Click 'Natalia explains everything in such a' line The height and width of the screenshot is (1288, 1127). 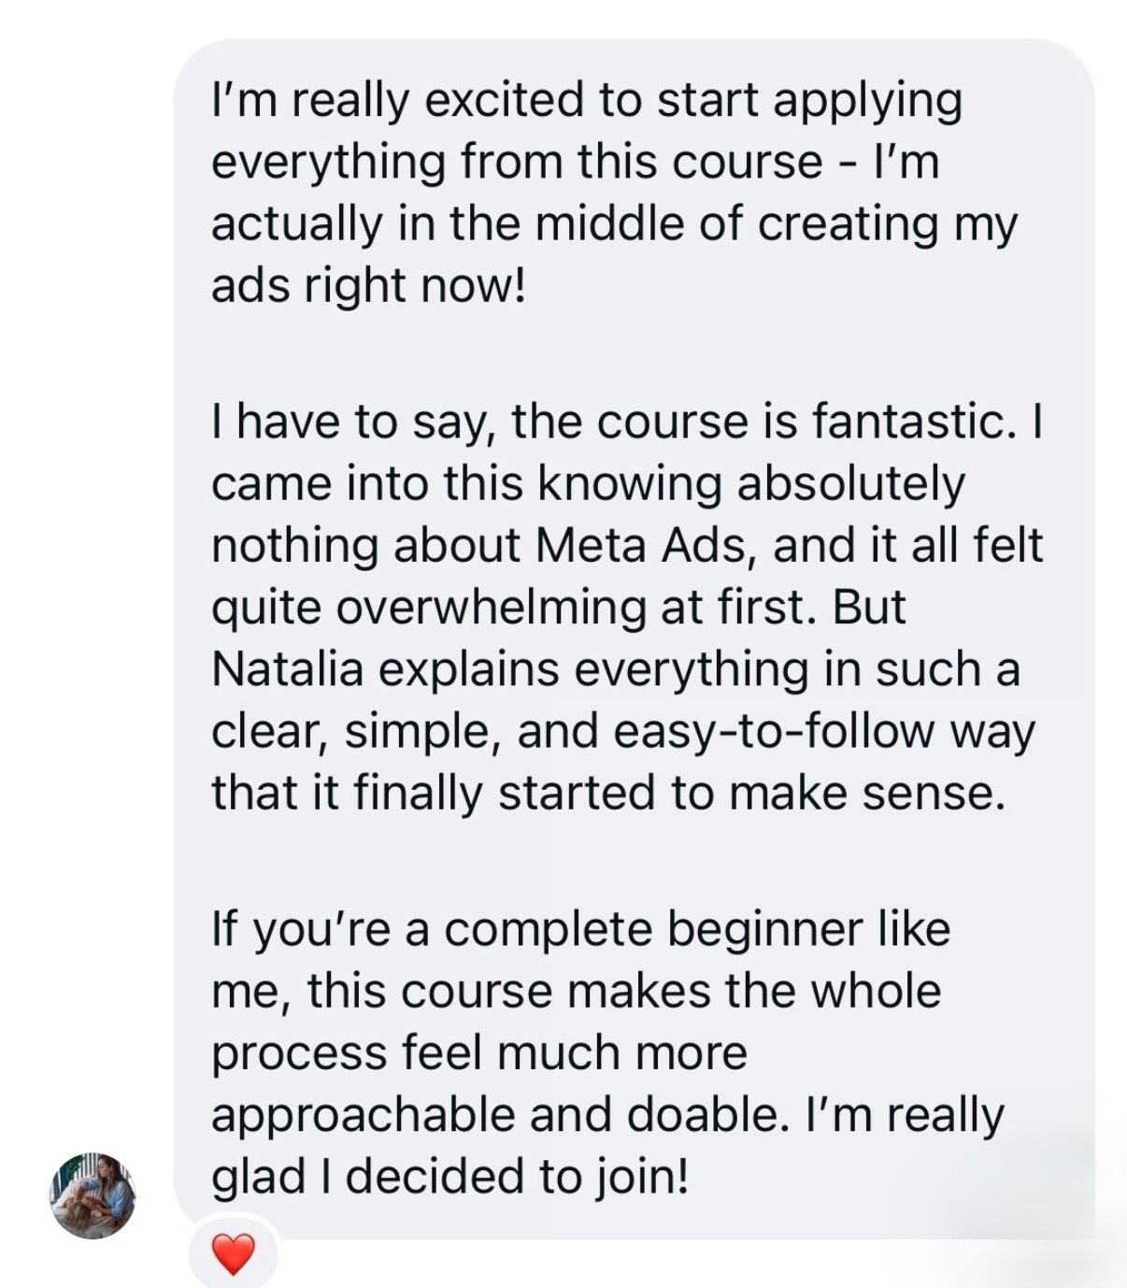pyautogui.click(x=616, y=669)
